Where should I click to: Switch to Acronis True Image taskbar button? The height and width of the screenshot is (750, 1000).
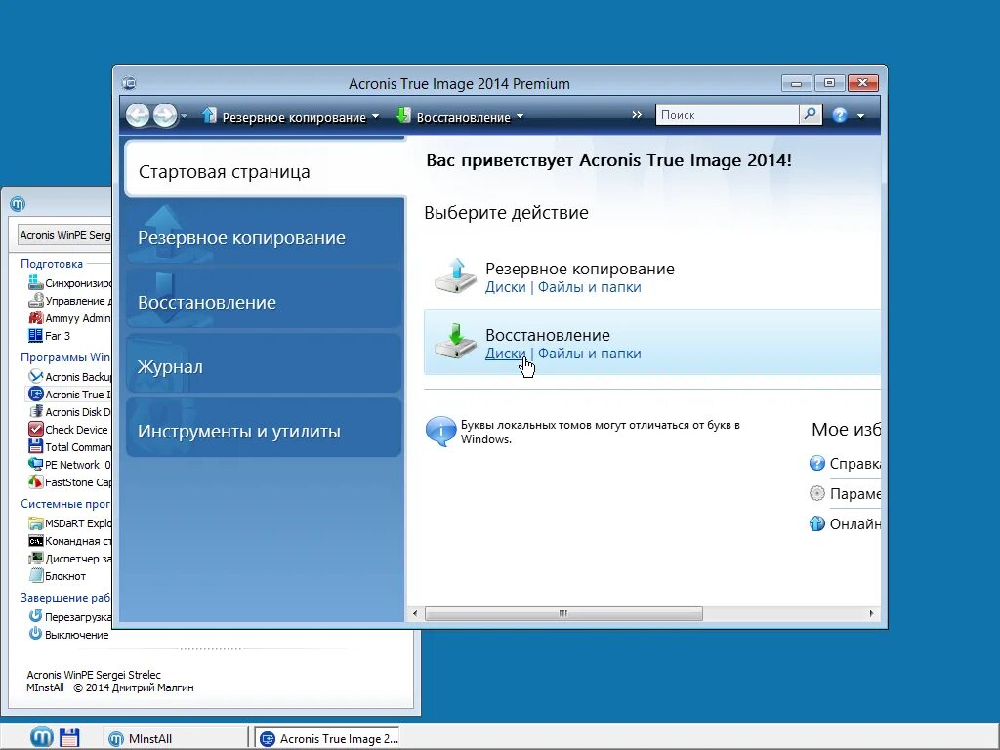pyautogui.click(x=328, y=738)
